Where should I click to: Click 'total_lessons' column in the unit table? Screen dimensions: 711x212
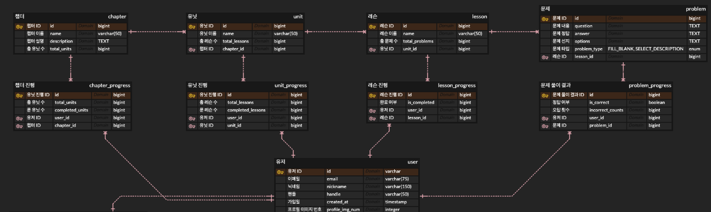[236, 42]
